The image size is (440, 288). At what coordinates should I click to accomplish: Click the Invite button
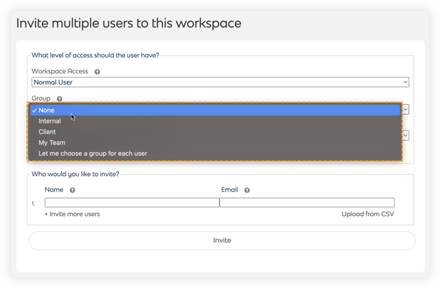click(222, 240)
